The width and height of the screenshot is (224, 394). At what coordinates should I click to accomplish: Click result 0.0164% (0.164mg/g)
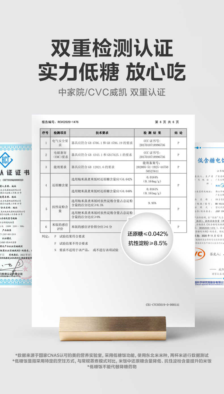pyautogui.click(x=152, y=179)
